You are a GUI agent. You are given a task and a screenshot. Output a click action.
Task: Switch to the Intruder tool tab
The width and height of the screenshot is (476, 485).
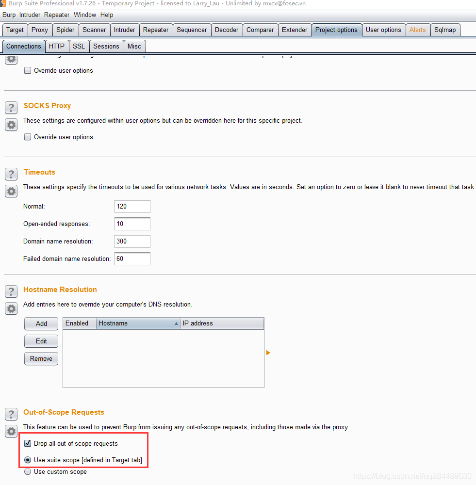124,30
